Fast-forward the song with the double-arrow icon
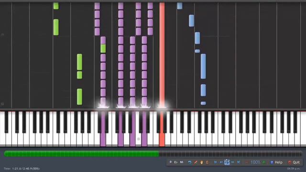 click(x=233, y=162)
